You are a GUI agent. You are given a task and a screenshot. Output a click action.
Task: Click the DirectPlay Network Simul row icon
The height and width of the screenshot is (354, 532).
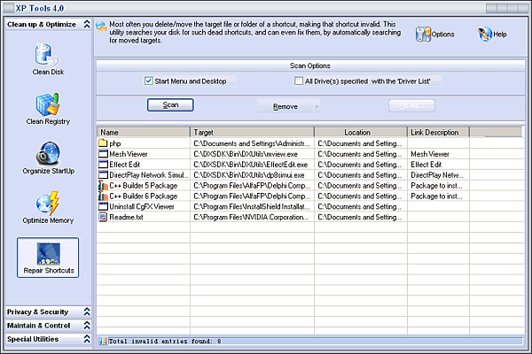(103, 175)
